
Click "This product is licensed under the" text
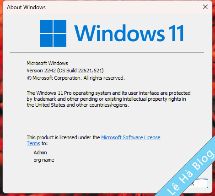coord(63,137)
